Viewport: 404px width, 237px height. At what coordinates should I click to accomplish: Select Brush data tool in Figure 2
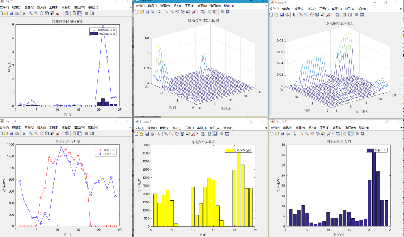pos(193,12)
